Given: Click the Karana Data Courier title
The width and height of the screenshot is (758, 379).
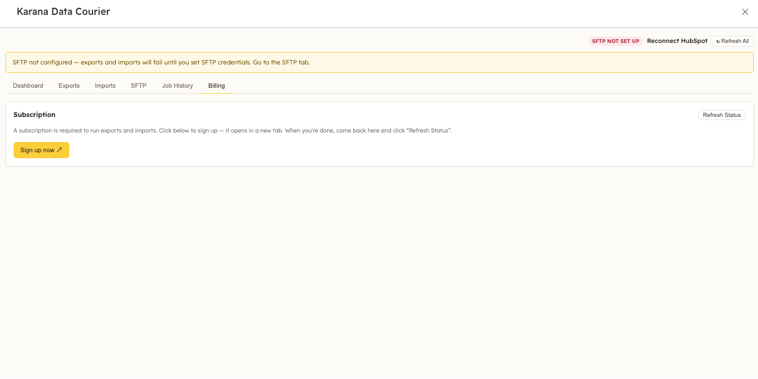Looking at the screenshot, I should [63, 11].
